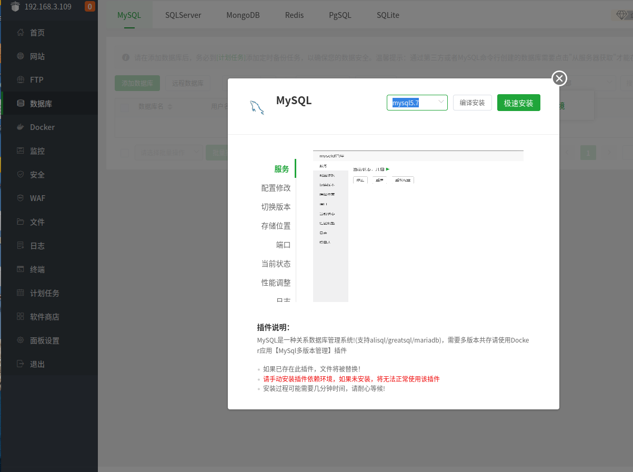Open Docker via its whale icon
The height and width of the screenshot is (472, 633).
(x=21, y=127)
